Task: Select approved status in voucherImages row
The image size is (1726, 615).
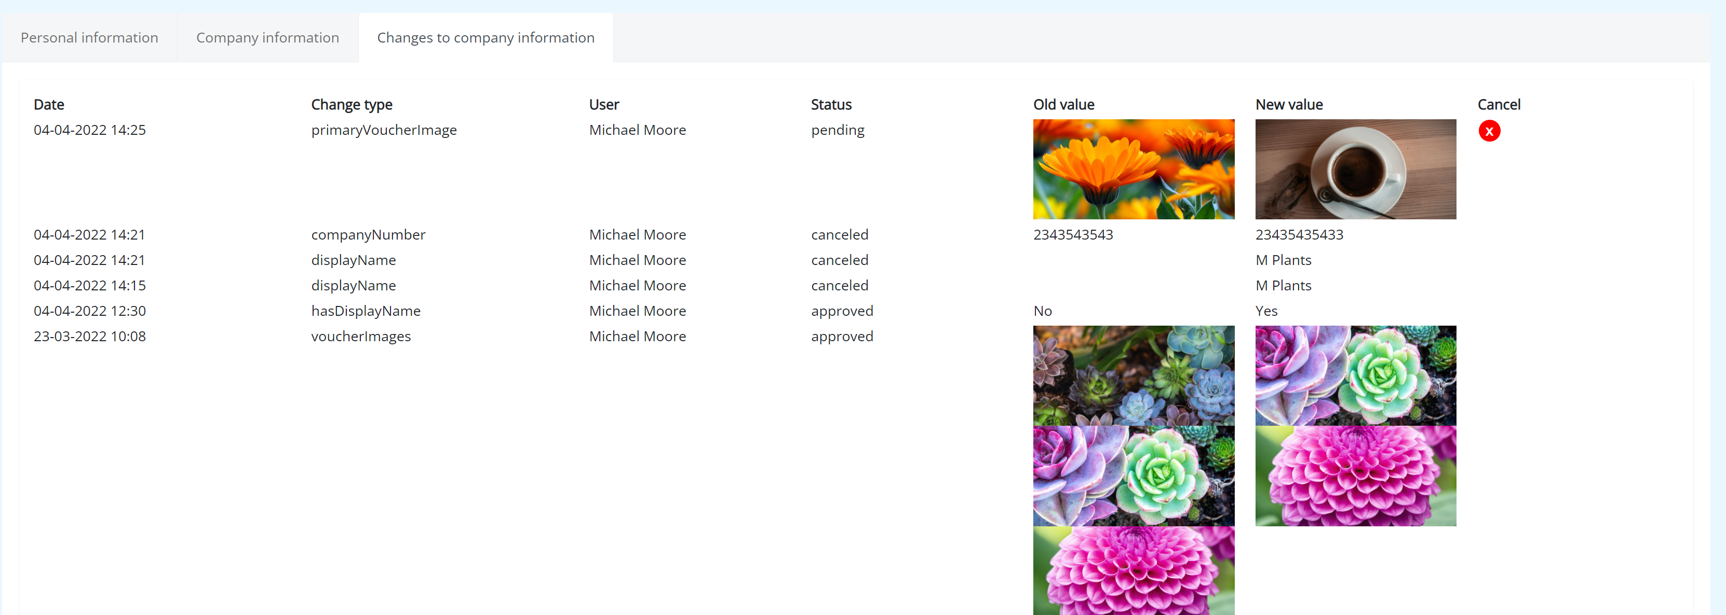Action: tap(842, 337)
